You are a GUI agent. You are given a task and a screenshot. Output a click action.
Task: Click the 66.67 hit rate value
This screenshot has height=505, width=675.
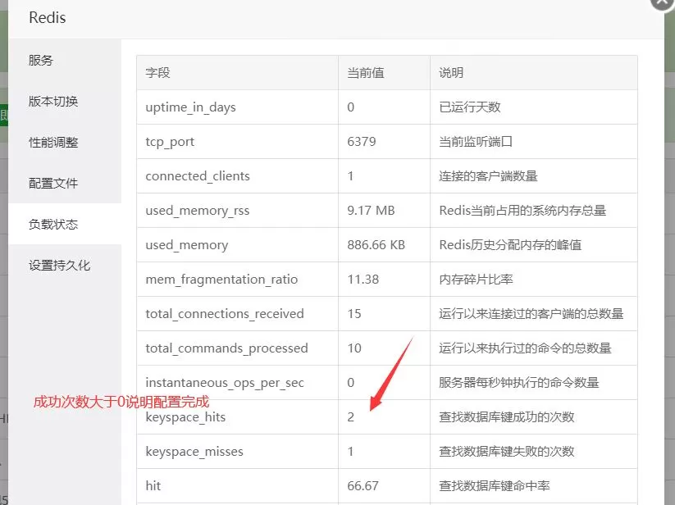[x=363, y=485]
